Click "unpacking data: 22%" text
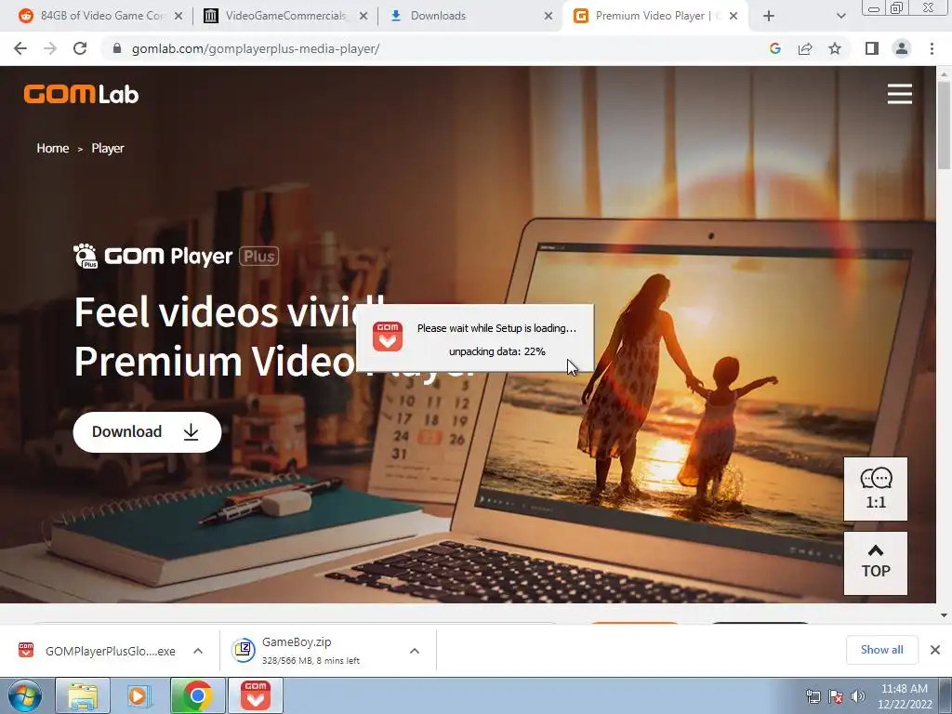 pyautogui.click(x=497, y=351)
